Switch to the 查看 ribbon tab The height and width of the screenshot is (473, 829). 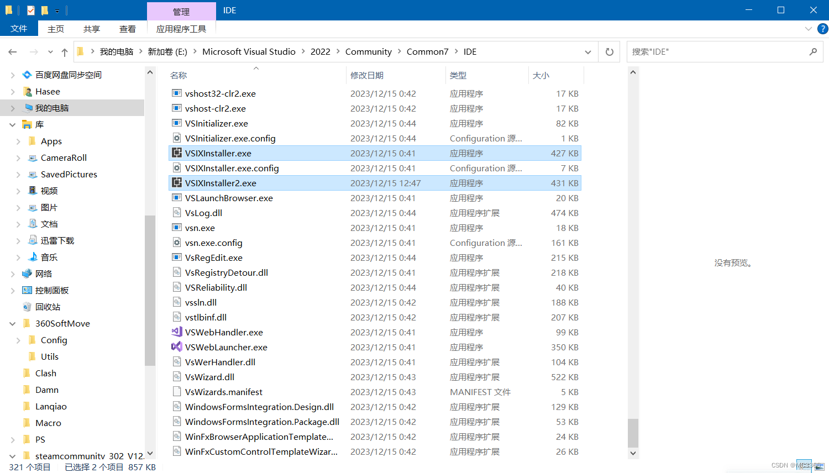(x=128, y=29)
